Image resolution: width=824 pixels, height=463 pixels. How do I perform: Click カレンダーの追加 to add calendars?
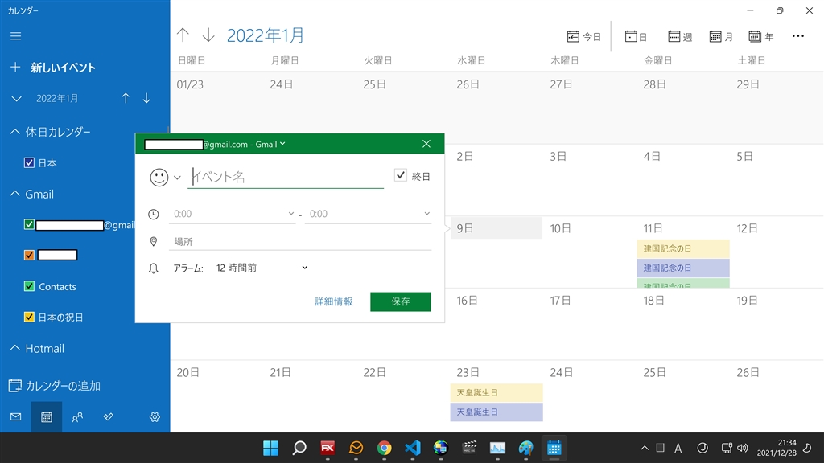click(x=55, y=386)
